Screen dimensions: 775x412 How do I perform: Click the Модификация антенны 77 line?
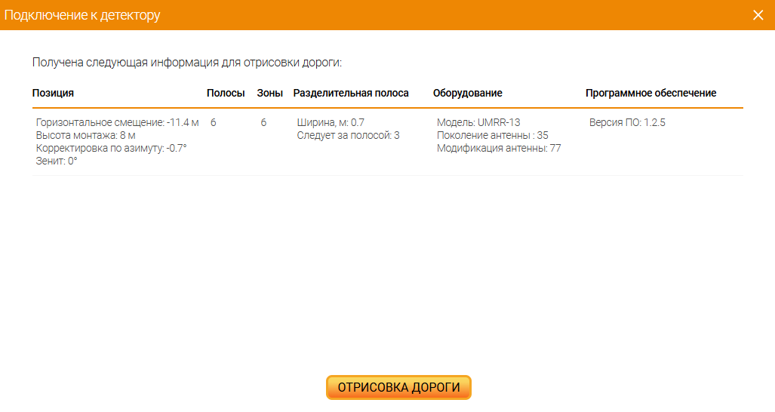(x=499, y=148)
